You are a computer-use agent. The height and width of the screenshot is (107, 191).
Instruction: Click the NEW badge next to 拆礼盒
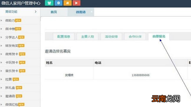(19, 88)
